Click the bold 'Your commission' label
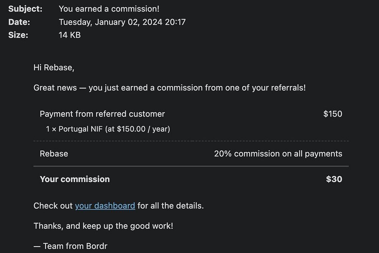This screenshot has height=253, width=379. (x=75, y=179)
